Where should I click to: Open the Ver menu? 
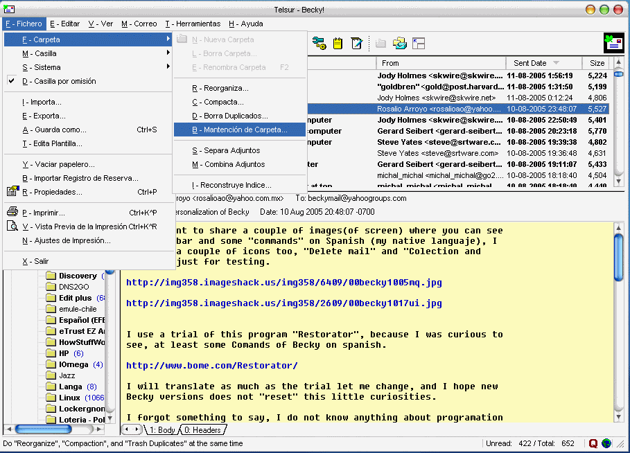(100, 24)
